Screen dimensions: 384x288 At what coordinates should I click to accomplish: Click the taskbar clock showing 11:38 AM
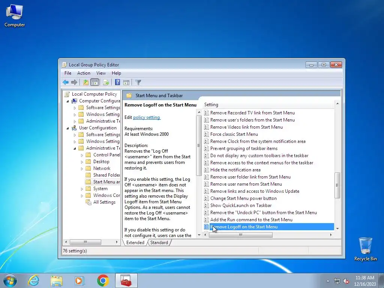tap(365, 280)
